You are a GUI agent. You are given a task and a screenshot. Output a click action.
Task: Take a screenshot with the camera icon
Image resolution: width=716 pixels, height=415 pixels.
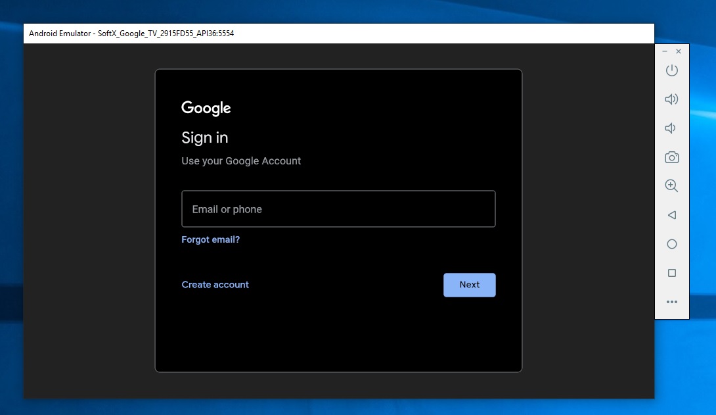click(x=672, y=157)
